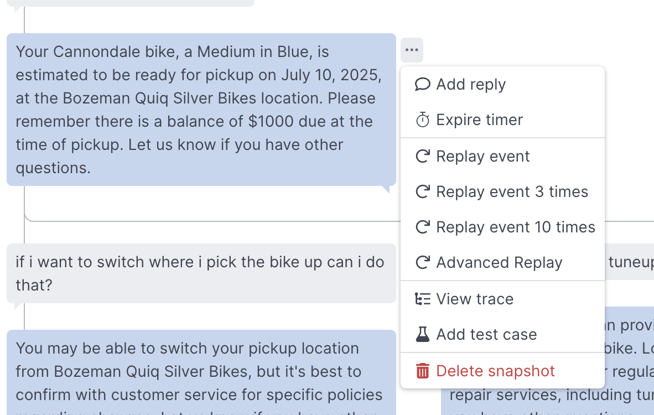Click the tree icon for View trace
Viewport: 654px width, 415px height.
pyautogui.click(x=423, y=299)
